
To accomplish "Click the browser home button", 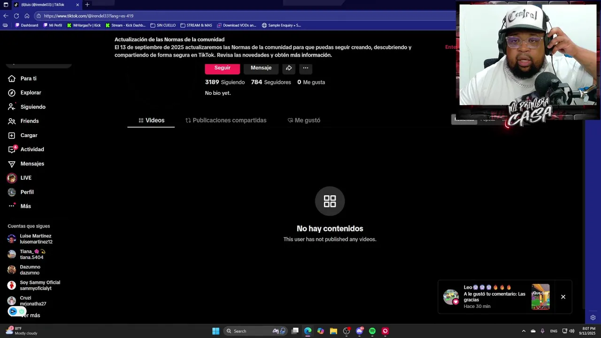I will (27, 15).
